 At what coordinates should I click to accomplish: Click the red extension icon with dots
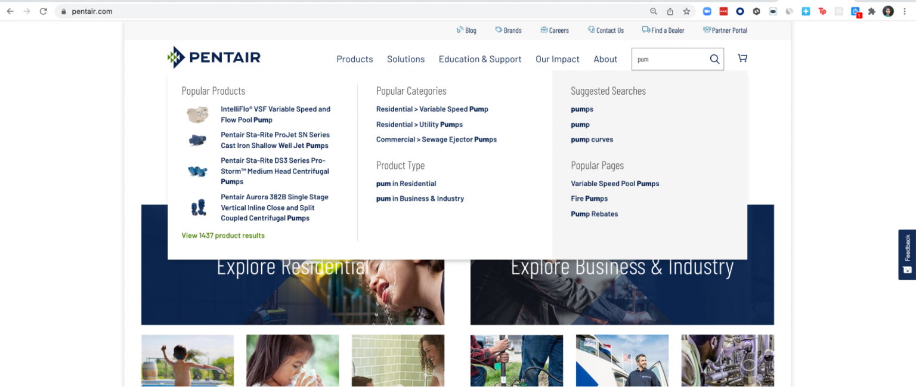pos(723,11)
